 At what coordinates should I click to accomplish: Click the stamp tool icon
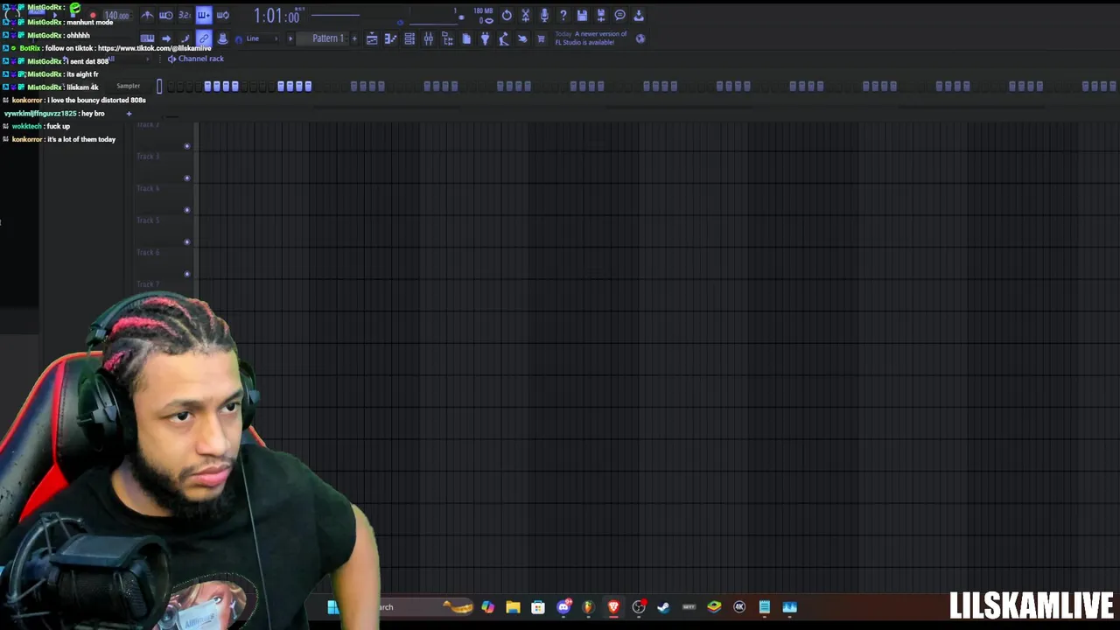(x=222, y=38)
